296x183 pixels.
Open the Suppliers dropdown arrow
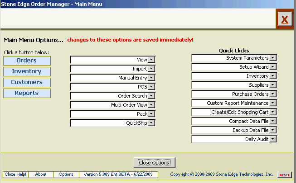273,85
